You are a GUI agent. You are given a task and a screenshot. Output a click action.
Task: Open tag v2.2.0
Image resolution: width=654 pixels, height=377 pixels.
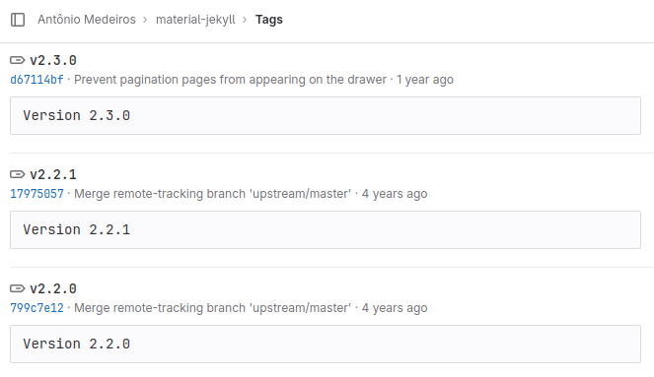coord(53,288)
